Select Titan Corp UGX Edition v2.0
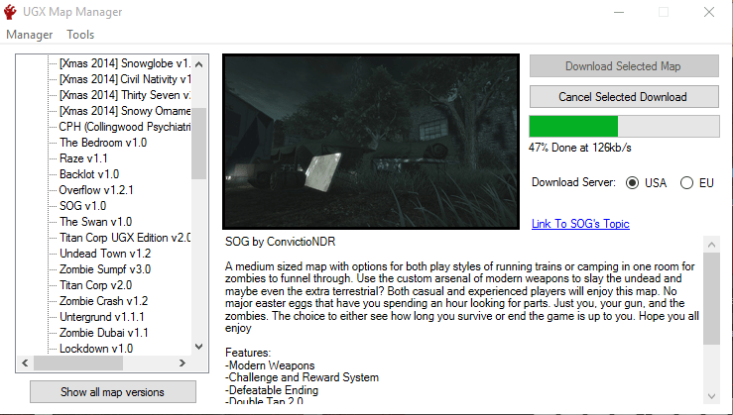 125,238
